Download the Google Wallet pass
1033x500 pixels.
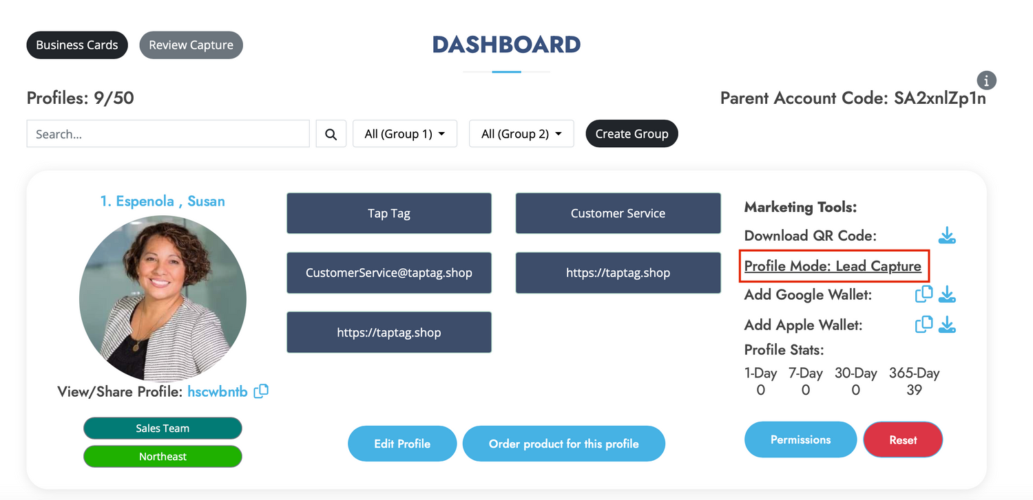[x=947, y=294]
